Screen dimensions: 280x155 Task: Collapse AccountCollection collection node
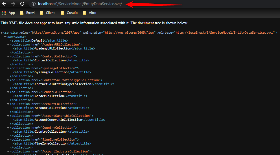8,104
